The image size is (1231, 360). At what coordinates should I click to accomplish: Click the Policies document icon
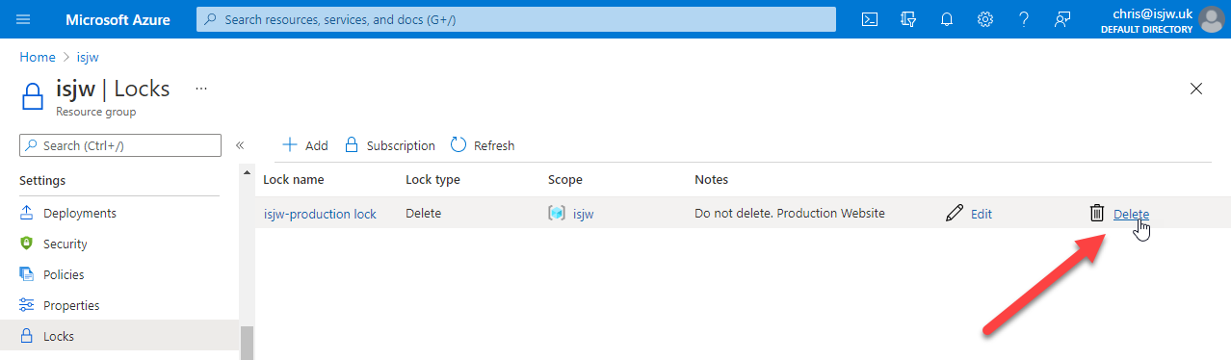(x=27, y=274)
